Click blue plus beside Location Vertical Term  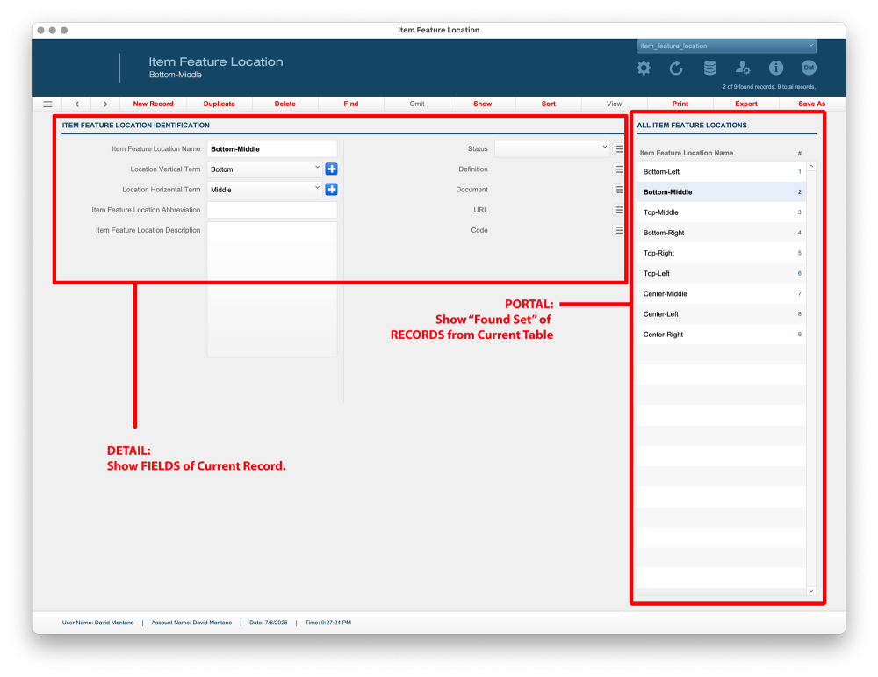[x=331, y=169]
